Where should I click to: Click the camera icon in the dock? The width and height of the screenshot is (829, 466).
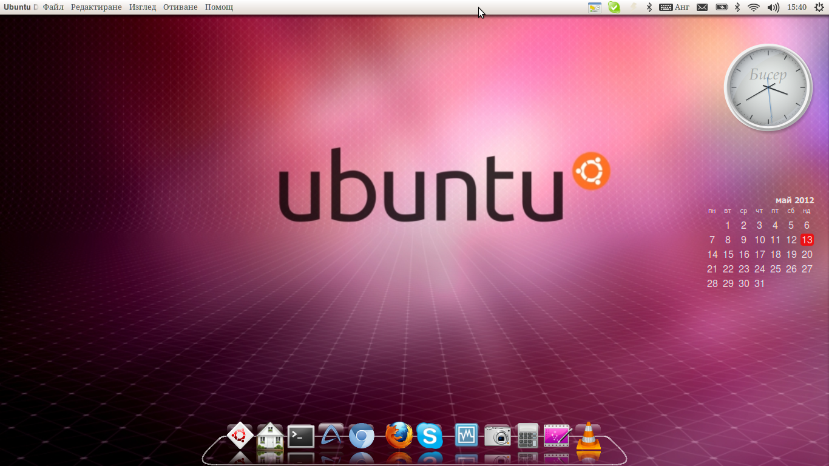click(497, 436)
